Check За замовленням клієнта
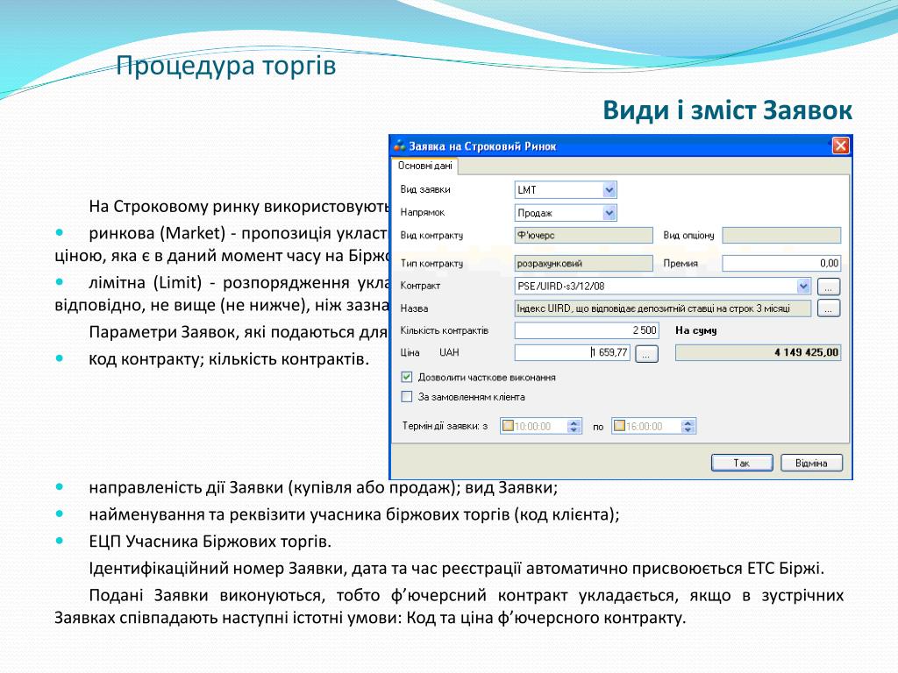The width and height of the screenshot is (898, 673). [x=407, y=397]
